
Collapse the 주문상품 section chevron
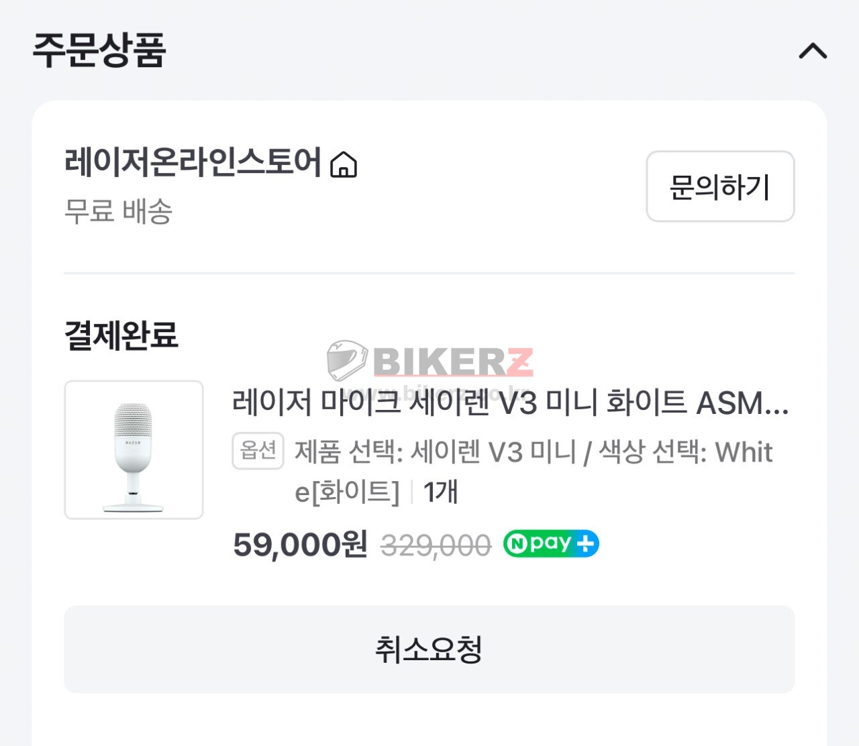click(813, 52)
